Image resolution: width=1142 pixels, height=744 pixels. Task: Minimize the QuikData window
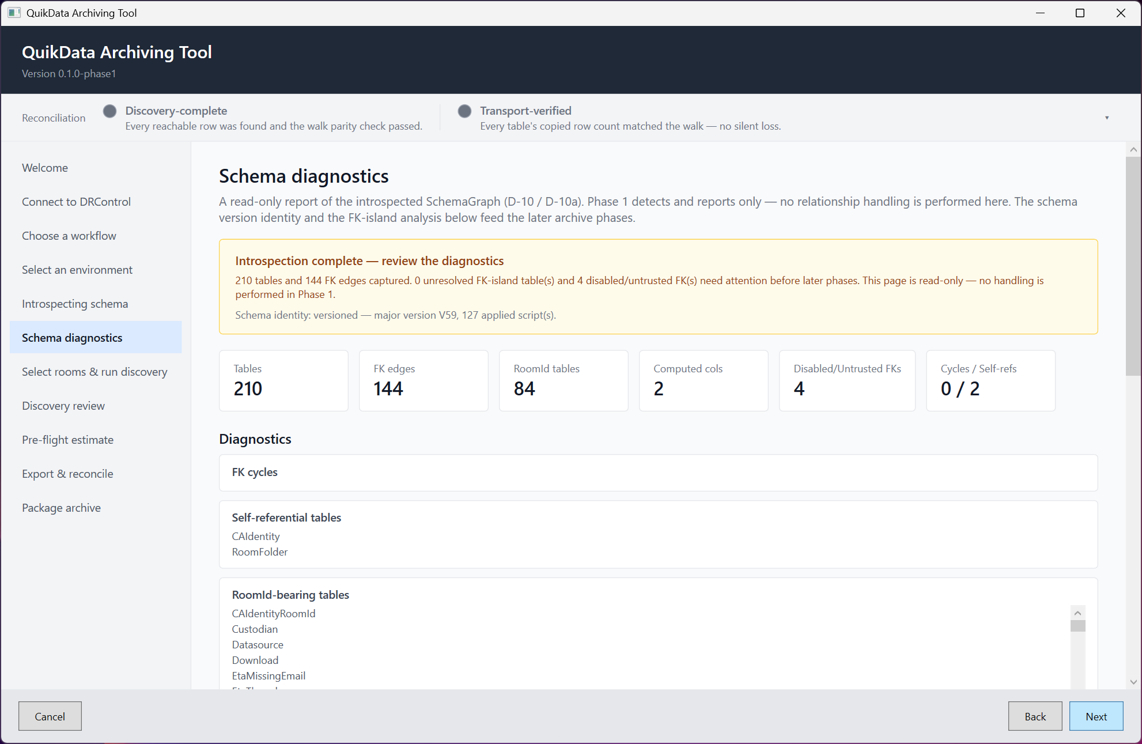click(x=1040, y=13)
